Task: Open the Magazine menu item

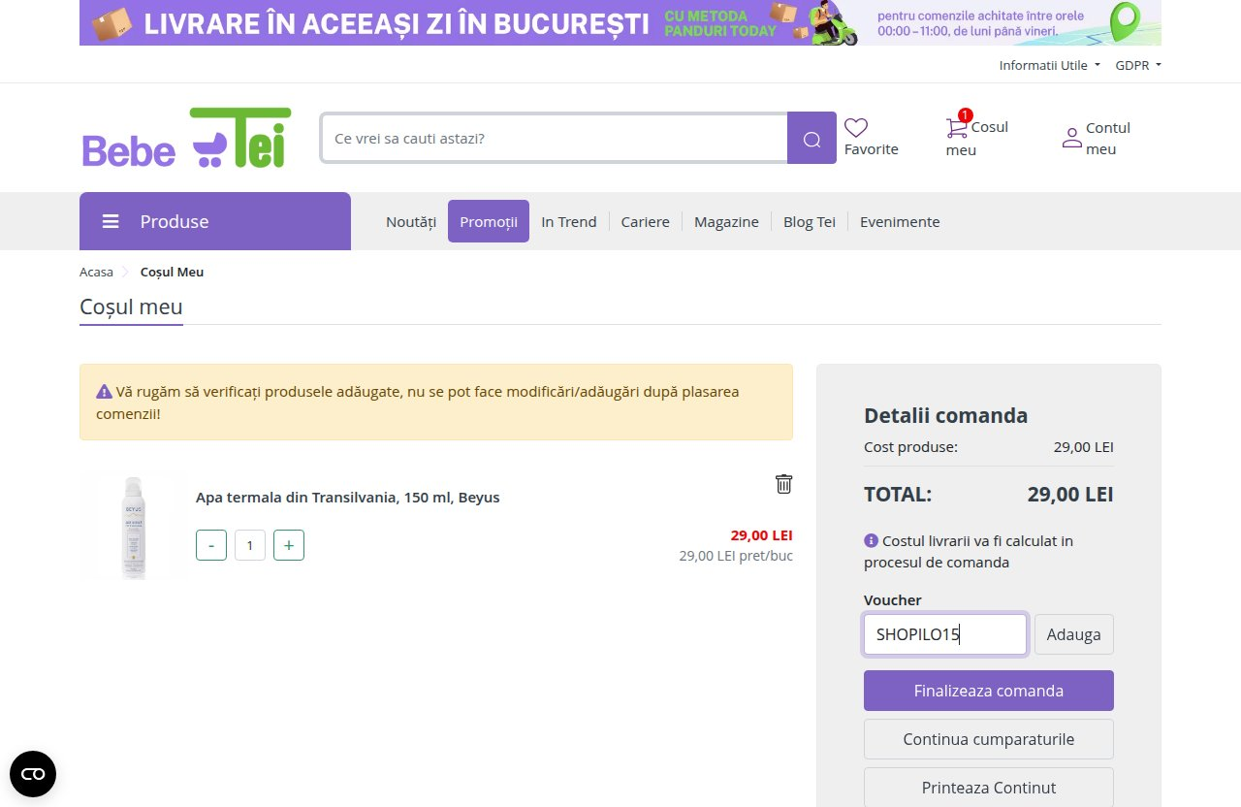Action: [x=726, y=221]
